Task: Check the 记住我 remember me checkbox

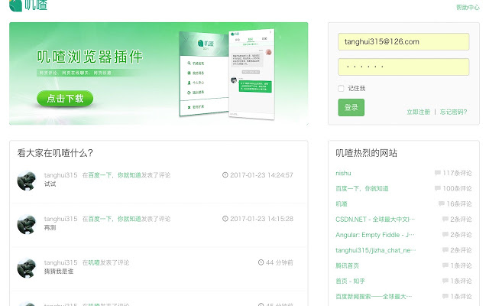Action: click(x=341, y=89)
